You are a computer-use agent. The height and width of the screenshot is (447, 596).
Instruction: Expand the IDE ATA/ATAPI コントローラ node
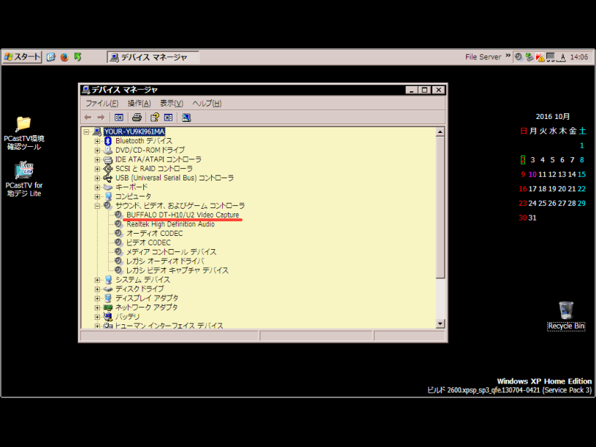(97, 160)
